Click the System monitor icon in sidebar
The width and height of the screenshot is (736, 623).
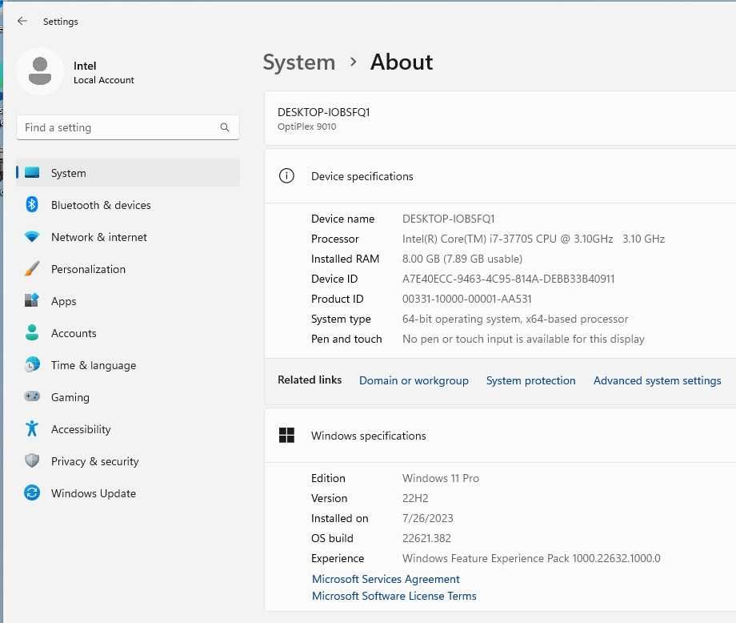[x=32, y=172]
